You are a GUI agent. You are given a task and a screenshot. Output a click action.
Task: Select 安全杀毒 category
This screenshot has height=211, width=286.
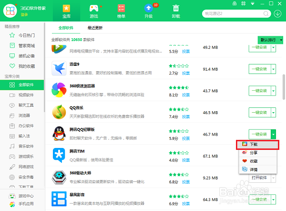22,177
